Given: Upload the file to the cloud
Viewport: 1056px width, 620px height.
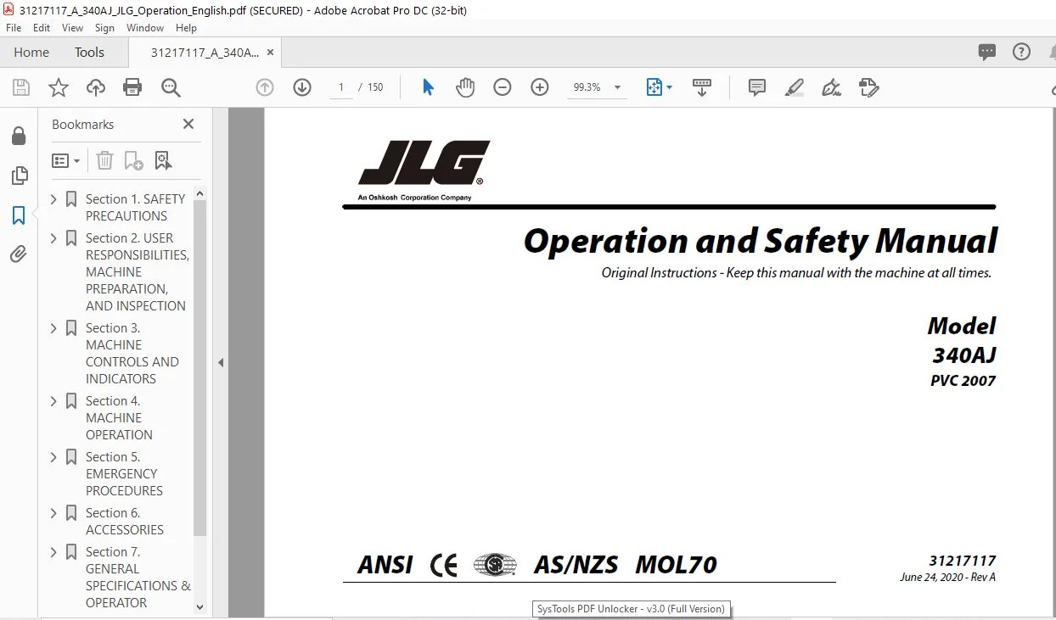Looking at the screenshot, I should tap(96, 87).
